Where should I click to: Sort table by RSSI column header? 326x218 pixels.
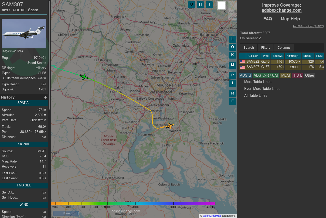click(x=319, y=56)
